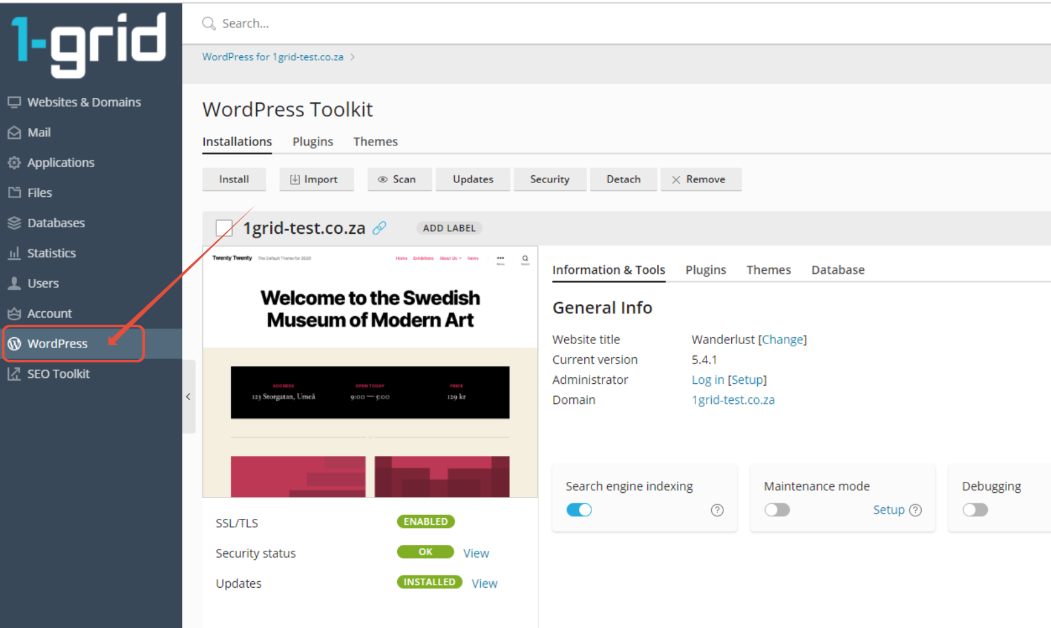View the Updates details
The width and height of the screenshot is (1051, 628).
pyautogui.click(x=484, y=583)
